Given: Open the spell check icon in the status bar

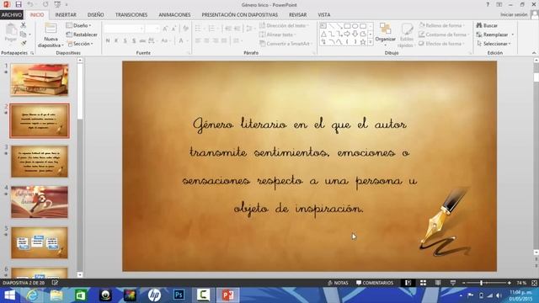Looking at the screenshot, I should point(55,283).
